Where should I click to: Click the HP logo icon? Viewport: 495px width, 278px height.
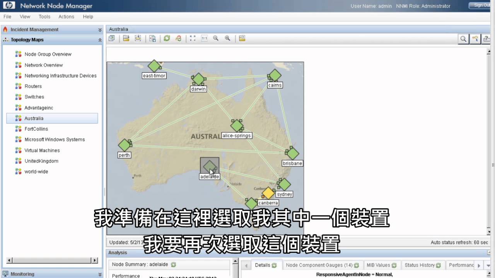point(9,5)
